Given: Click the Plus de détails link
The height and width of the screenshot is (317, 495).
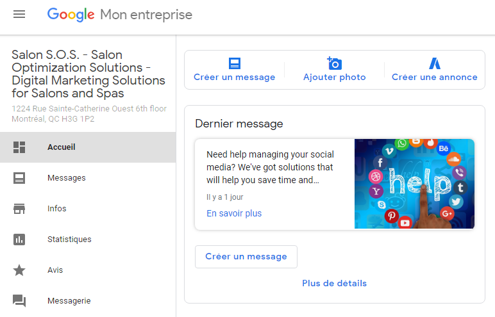Looking at the screenshot, I should [x=334, y=283].
